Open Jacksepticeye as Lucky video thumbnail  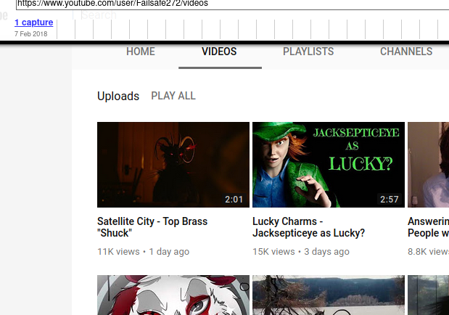(x=329, y=165)
